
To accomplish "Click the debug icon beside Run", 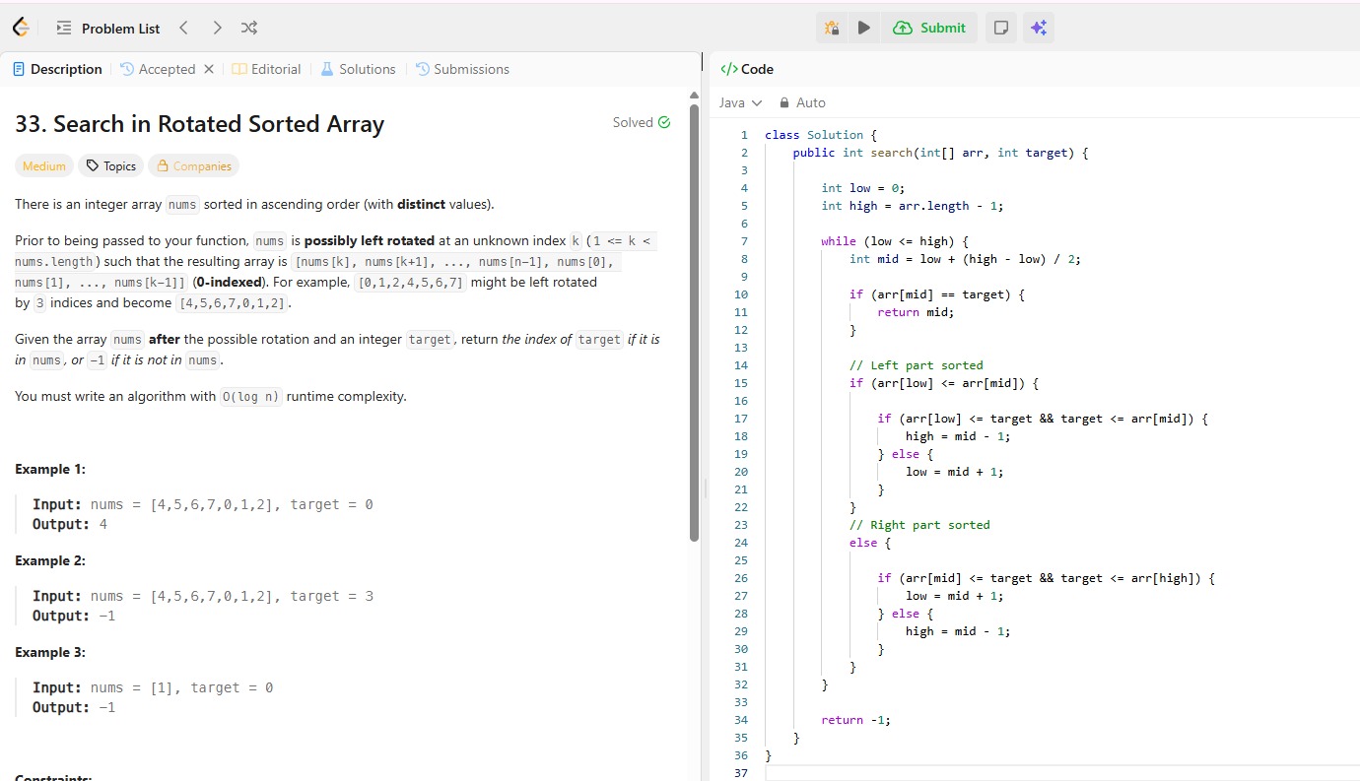I will [832, 28].
